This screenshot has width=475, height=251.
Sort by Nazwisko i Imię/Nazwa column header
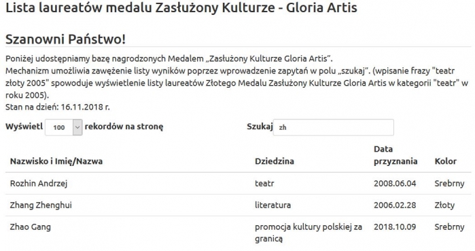[x=56, y=161]
